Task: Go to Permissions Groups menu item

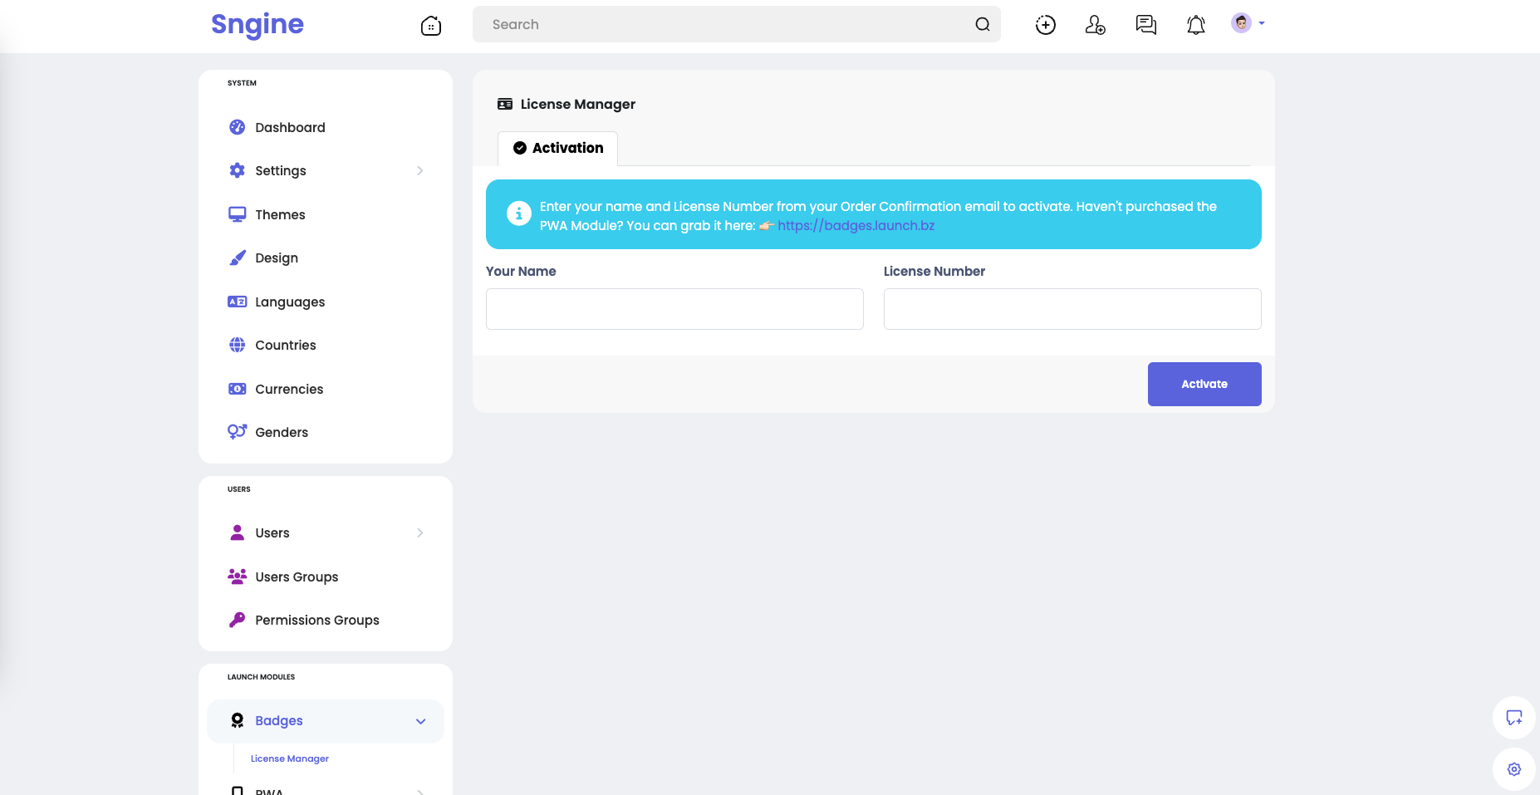Action: point(316,621)
